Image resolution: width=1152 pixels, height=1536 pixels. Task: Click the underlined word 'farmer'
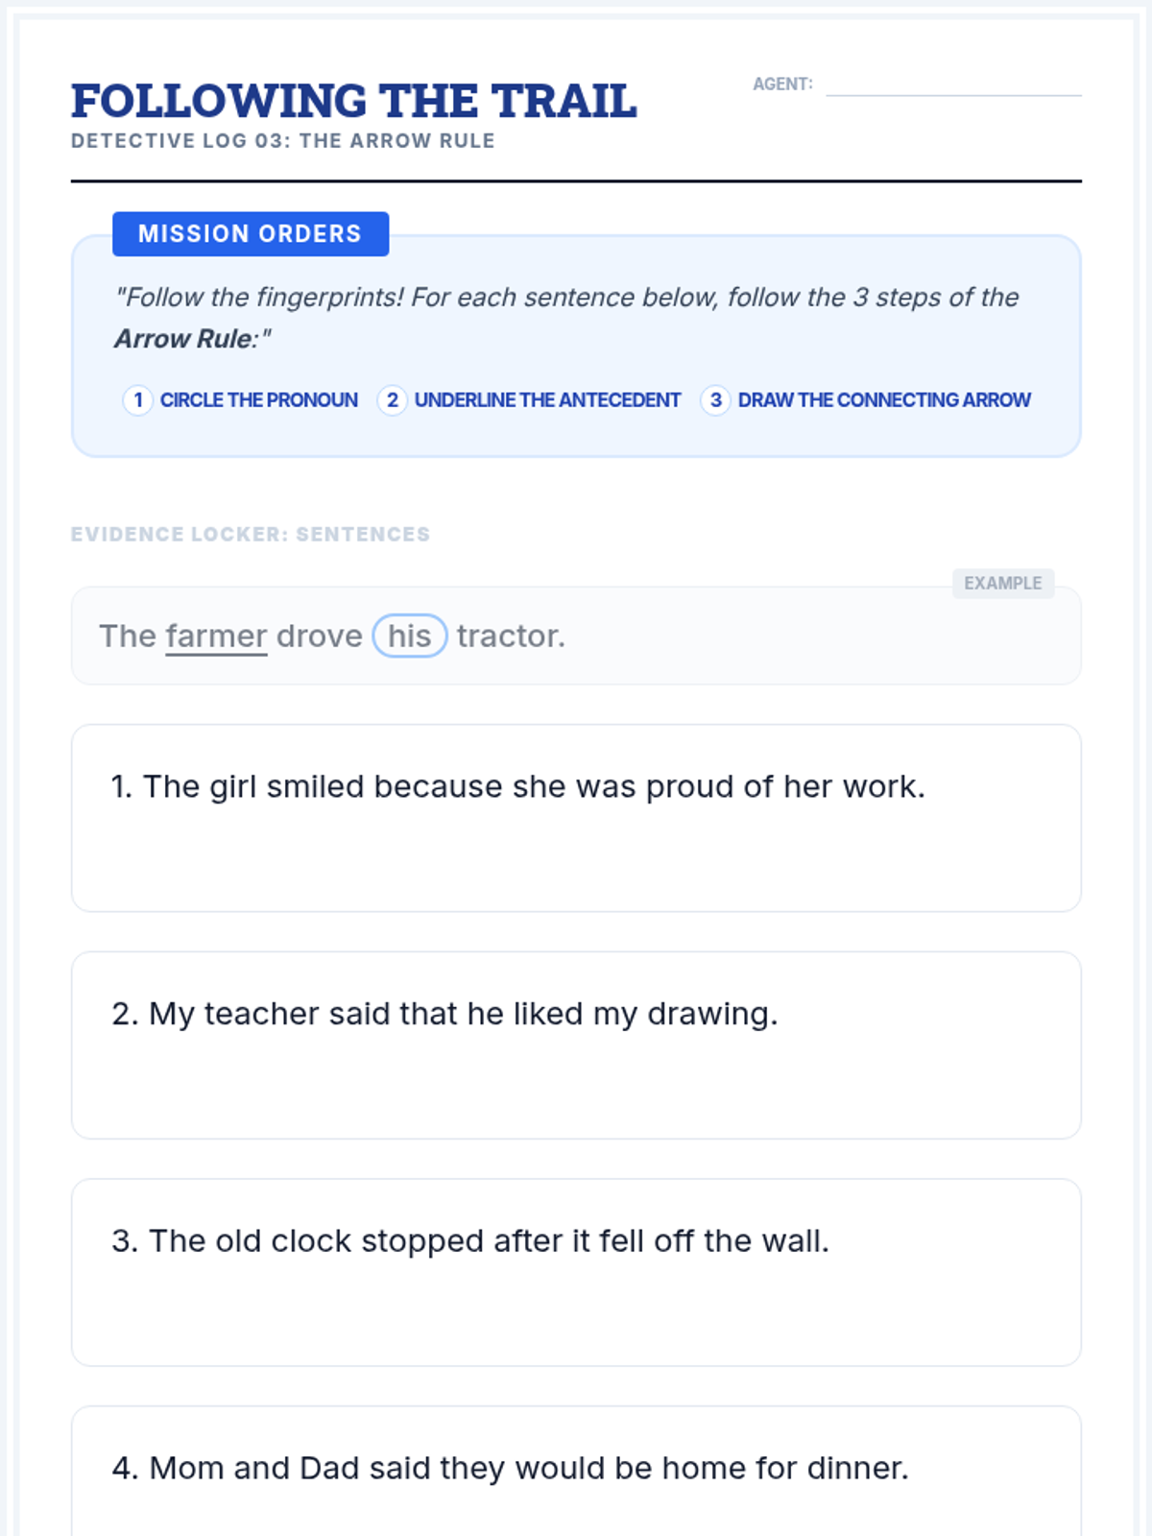point(216,636)
